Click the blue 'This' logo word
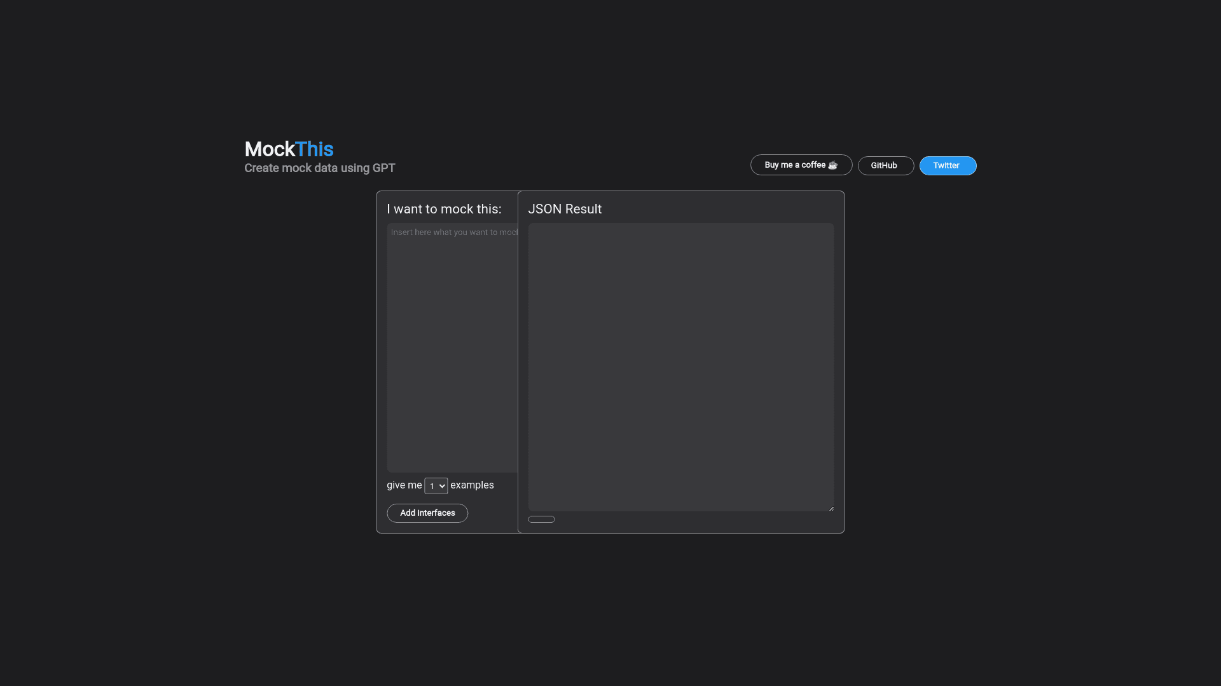 pyautogui.click(x=314, y=149)
